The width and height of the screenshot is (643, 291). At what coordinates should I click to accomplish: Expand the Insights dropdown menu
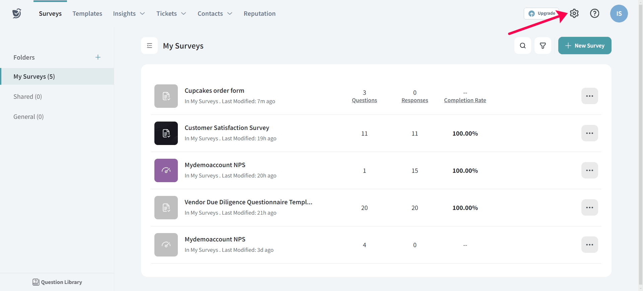click(129, 14)
